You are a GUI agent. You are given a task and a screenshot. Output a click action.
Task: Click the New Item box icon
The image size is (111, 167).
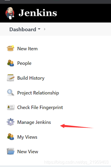pos(10,48)
